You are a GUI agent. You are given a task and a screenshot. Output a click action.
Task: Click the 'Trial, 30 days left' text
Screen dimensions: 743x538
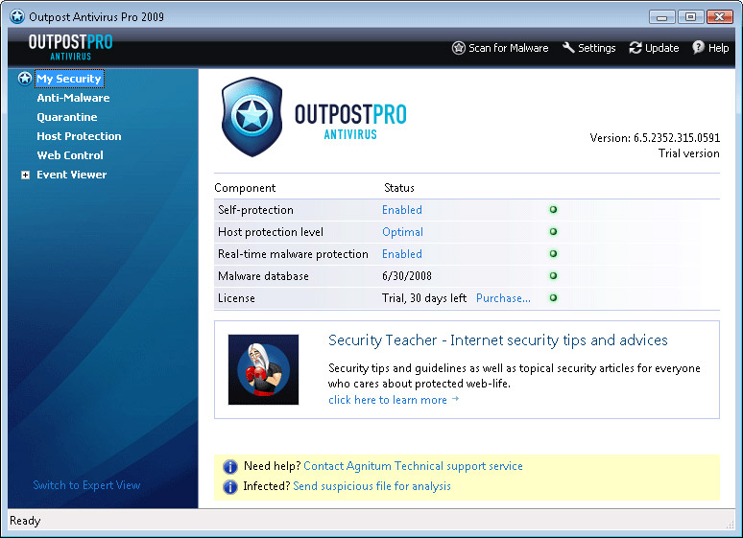[x=424, y=298]
